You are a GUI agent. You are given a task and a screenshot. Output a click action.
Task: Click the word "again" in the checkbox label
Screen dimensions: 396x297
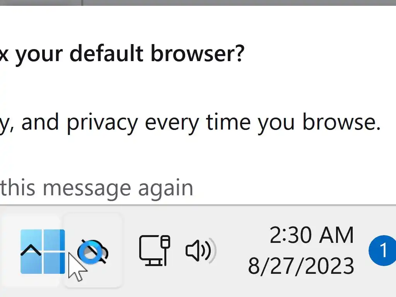click(x=166, y=189)
